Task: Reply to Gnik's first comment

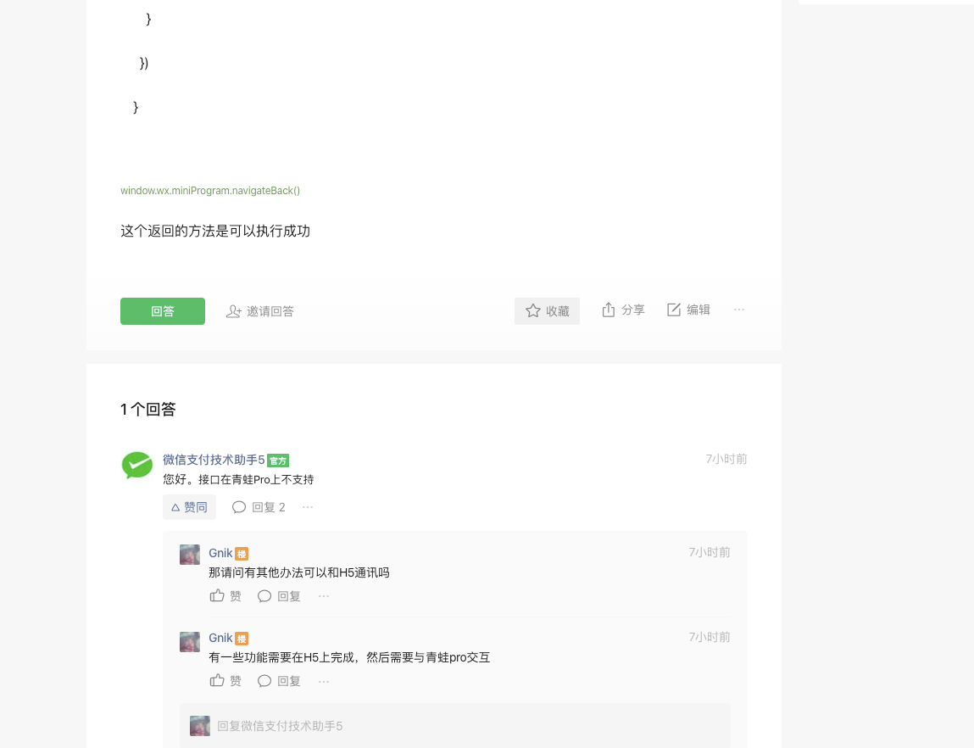Action: (279, 596)
